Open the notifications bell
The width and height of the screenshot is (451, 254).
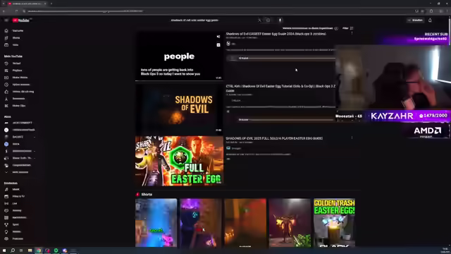pyautogui.click(x=430, y=20)
